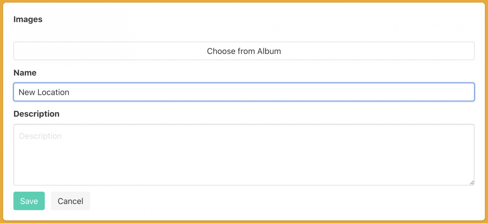Image resolution: width=488 pixels, height=223 pixels.
Task: Open the album image picker
Action: click(244, 51)
